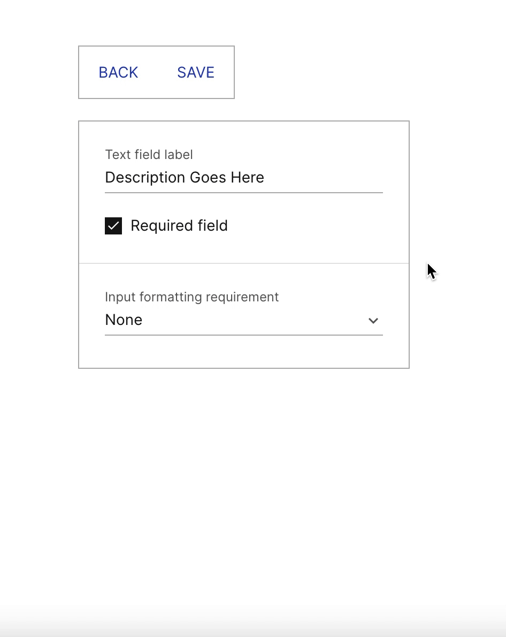This screenshot has height=637, width=506.
Task: Click BACK to return to previous screen
Action: 118,72
